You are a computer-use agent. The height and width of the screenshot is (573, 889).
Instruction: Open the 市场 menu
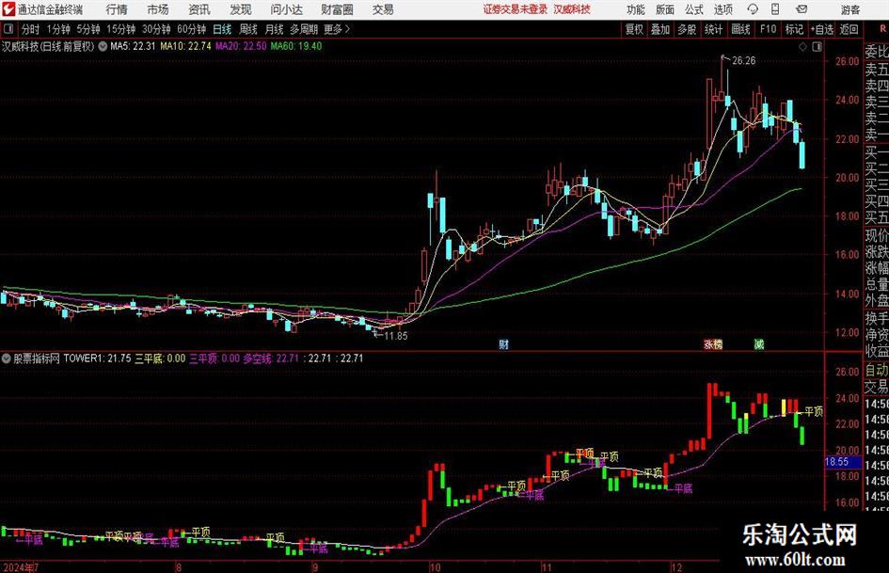[x=158, y=9]
